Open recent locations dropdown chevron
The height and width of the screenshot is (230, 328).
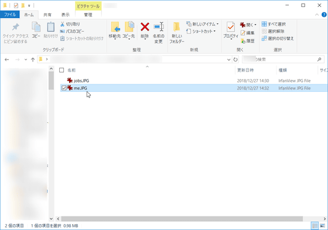26,60
